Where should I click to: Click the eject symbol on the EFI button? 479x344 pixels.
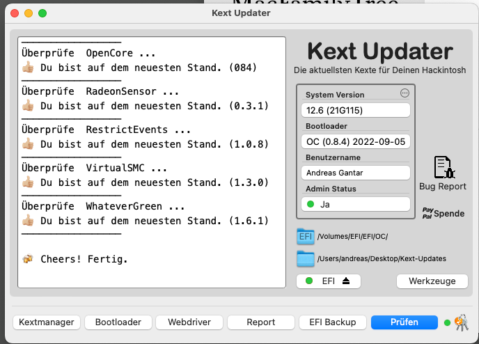point(346,281)
